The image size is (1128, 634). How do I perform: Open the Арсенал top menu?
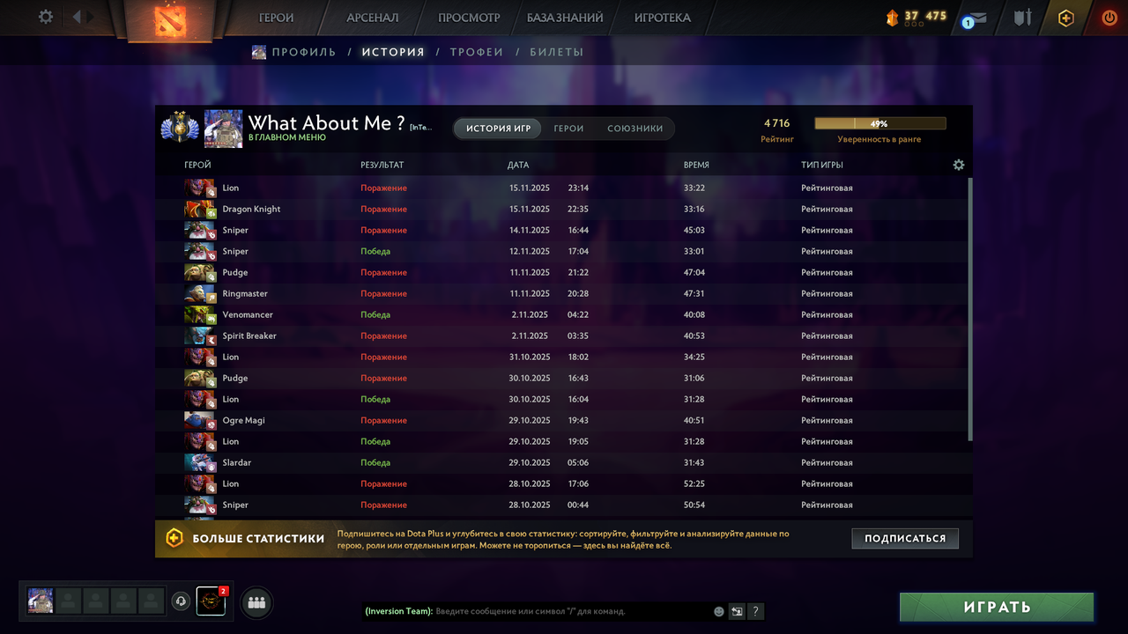click(372, 18)
